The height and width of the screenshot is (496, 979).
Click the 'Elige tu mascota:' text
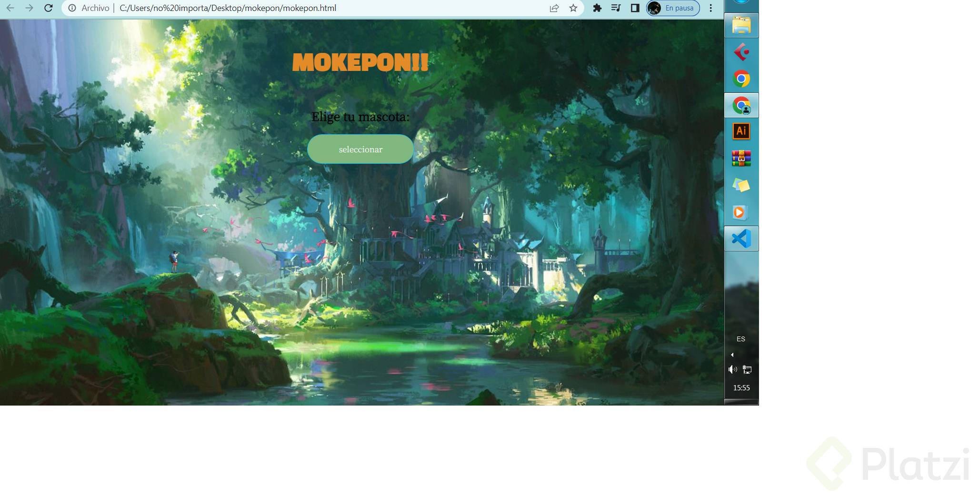click(x=360, y=117)
